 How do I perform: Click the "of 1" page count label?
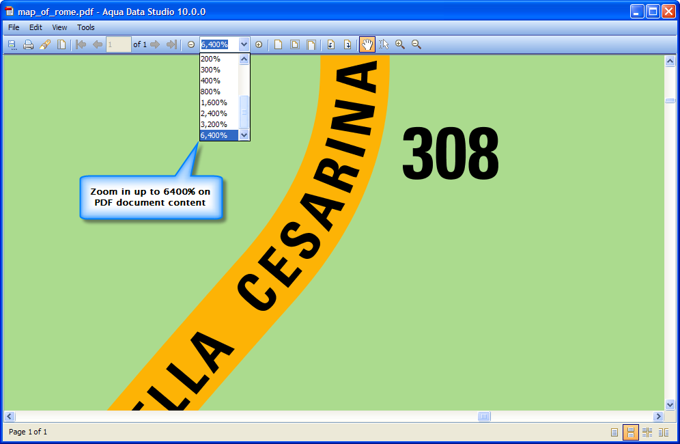(140, 44)
